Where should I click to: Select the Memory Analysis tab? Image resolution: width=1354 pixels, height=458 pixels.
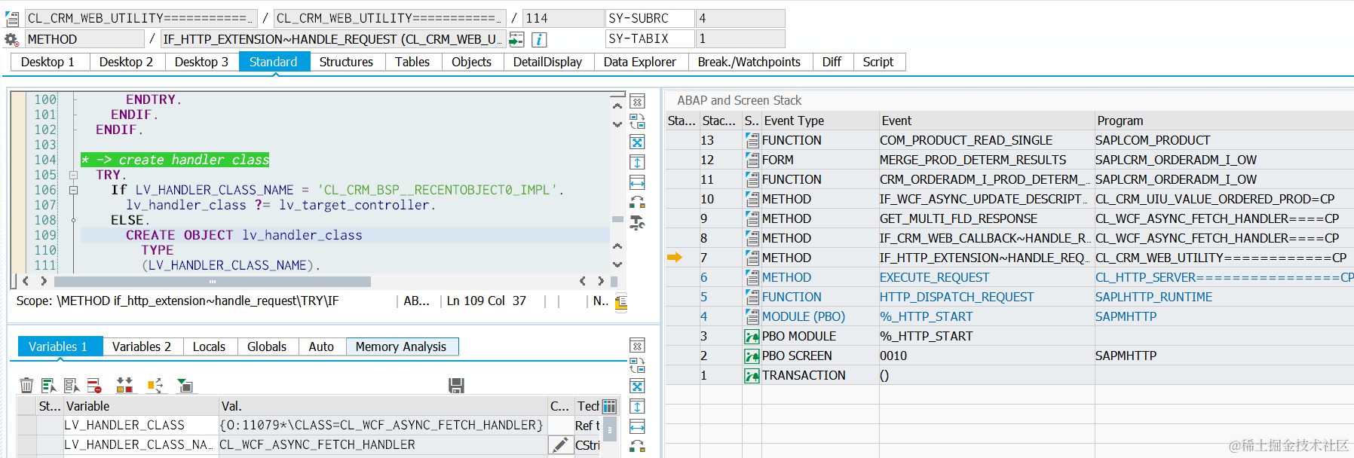point(401,347)
